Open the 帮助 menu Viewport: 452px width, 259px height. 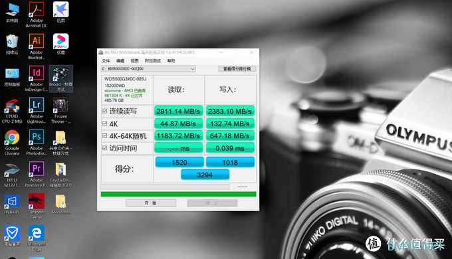[171, 61]
